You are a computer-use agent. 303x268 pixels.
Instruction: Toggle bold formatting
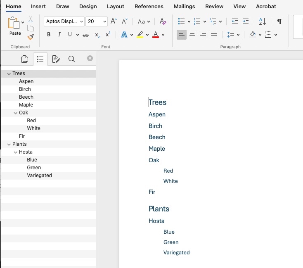[x=49, y=35]
